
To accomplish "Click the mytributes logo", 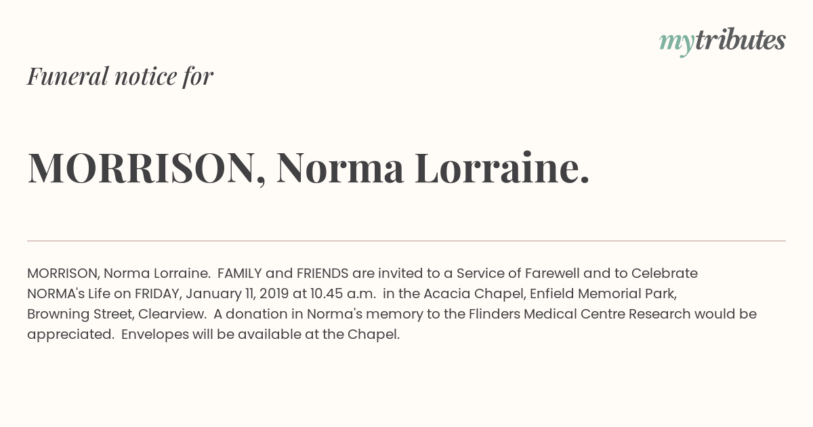I will [722, 42].
